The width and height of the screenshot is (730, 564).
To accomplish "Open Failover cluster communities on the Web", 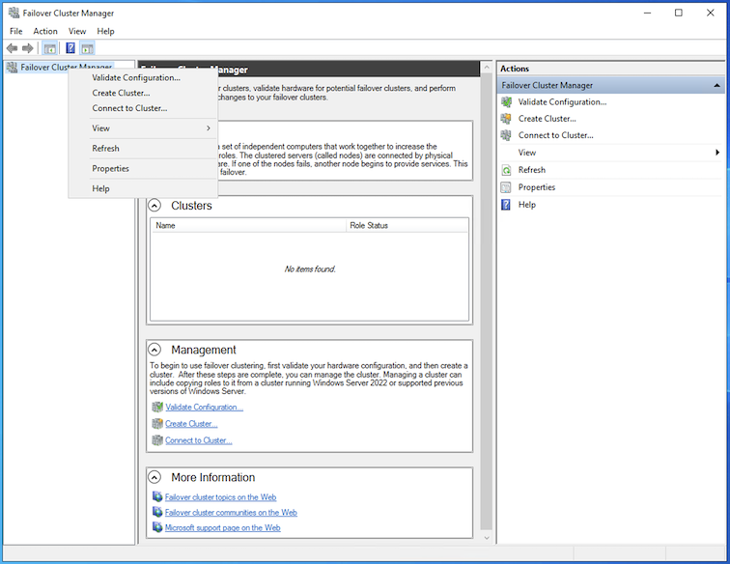I will [x=231, y=512].
